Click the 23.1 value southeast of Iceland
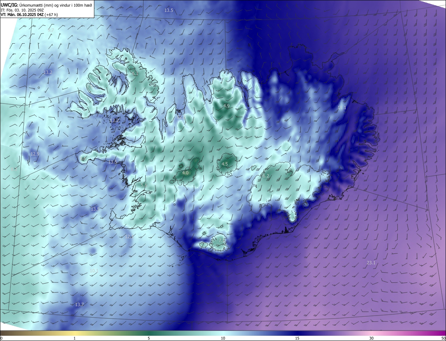446x341 pixels. (371, 263)
